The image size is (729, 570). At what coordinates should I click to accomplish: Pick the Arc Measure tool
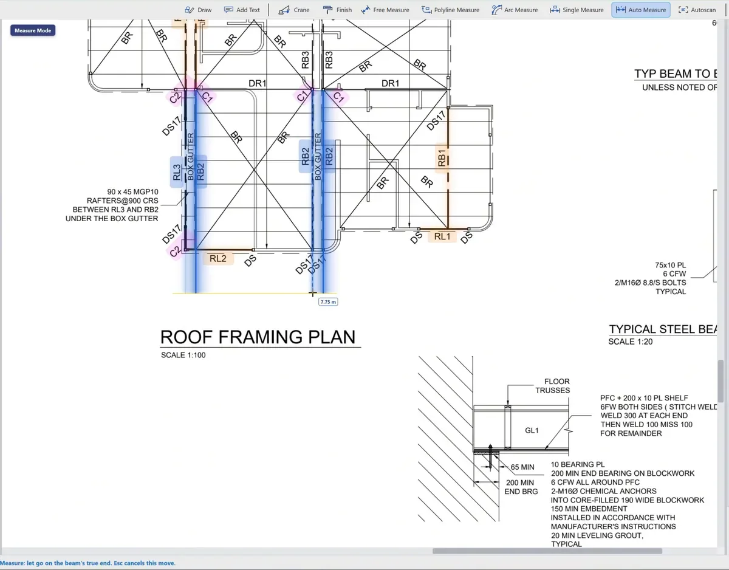515,10
